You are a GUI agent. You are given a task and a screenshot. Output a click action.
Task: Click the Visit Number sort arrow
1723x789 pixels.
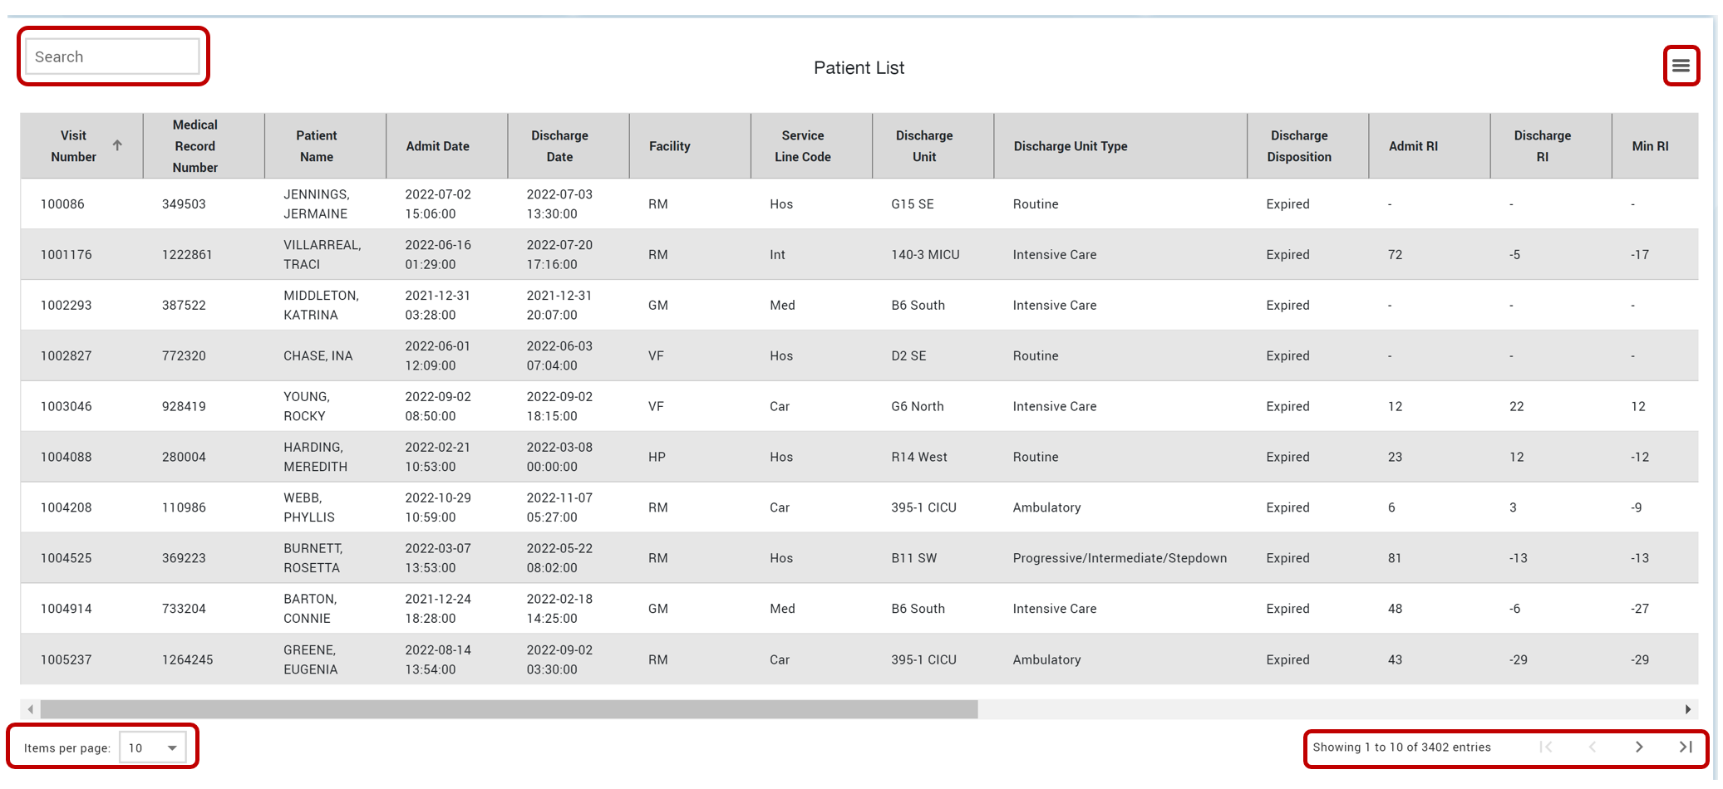tap(117, 145)
